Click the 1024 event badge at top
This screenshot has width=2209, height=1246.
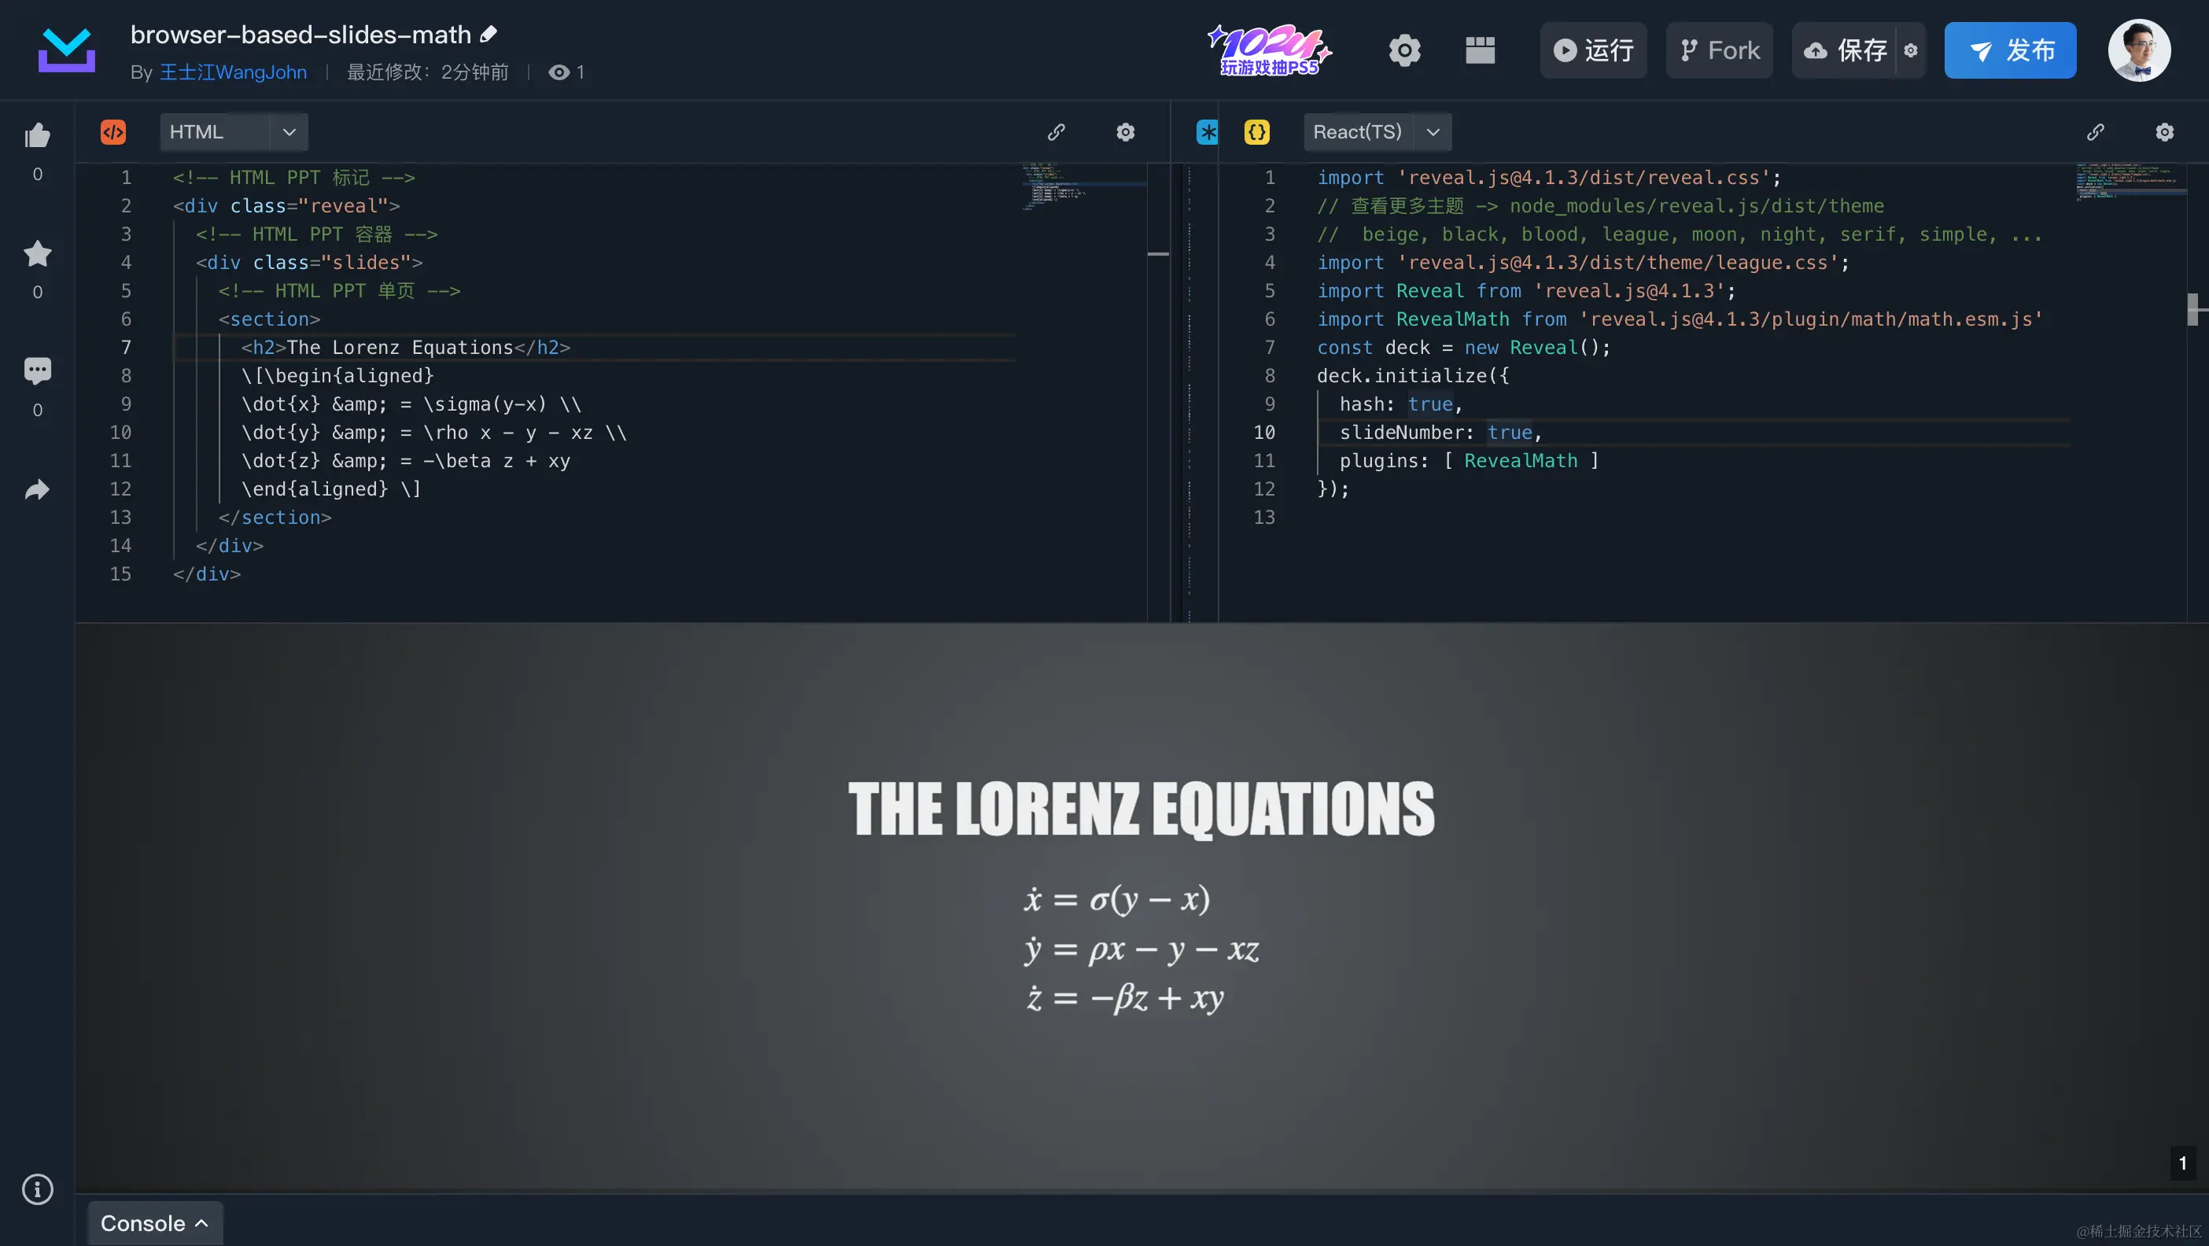[1269, 50]
